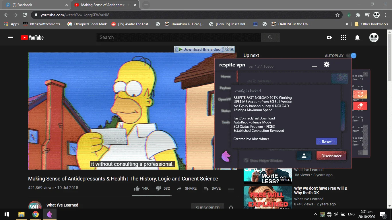Click SAVE under the video
The width and height of the screenshot is (392, 220).
pyautogui.click(x=212, y=188)
